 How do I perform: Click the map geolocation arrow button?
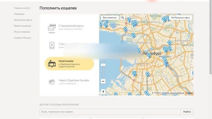pos(103,92)
